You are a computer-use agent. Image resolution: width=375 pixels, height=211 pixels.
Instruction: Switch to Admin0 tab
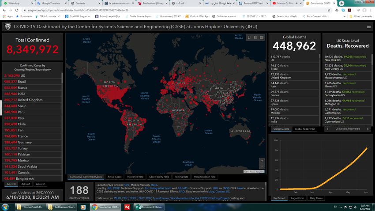[11, 184]
